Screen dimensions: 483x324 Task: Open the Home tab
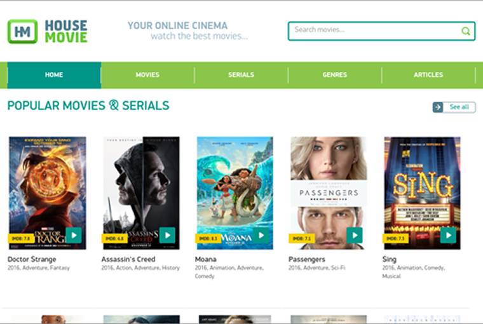pos(54,75)
